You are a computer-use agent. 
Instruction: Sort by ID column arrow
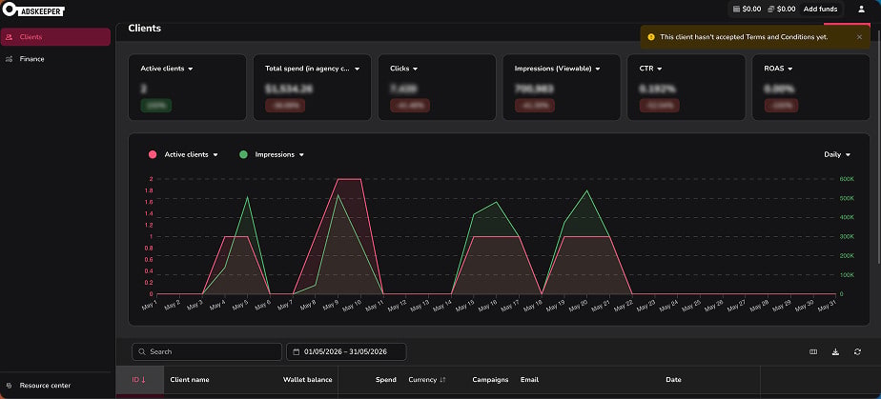(x=143, y=380)
